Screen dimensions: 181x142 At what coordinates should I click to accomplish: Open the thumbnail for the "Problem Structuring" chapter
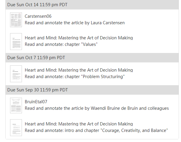[x=16, y=74]
